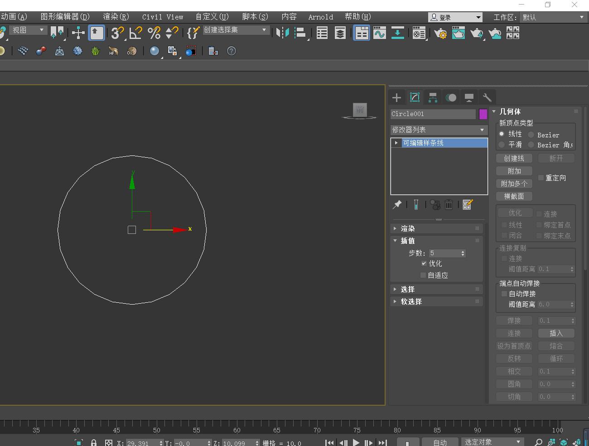Screen dimensions: 589x446
Task: Open the 渲染(R) menu
Action: pos(116,17)
